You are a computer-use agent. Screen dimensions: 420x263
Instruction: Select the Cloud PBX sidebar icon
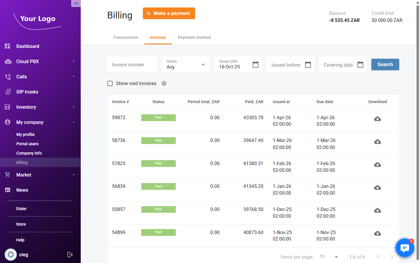click(8, 61)
